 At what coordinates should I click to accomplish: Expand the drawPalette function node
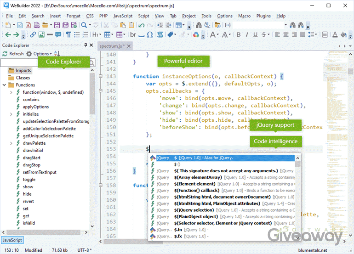tap(11, 143)
